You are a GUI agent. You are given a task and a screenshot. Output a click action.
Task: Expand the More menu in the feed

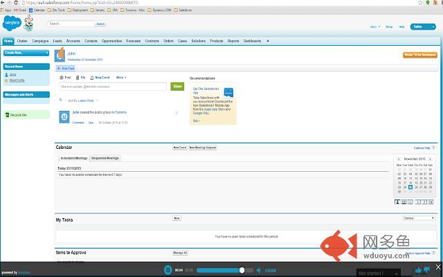pyautogui.click(x=121, y=78)
